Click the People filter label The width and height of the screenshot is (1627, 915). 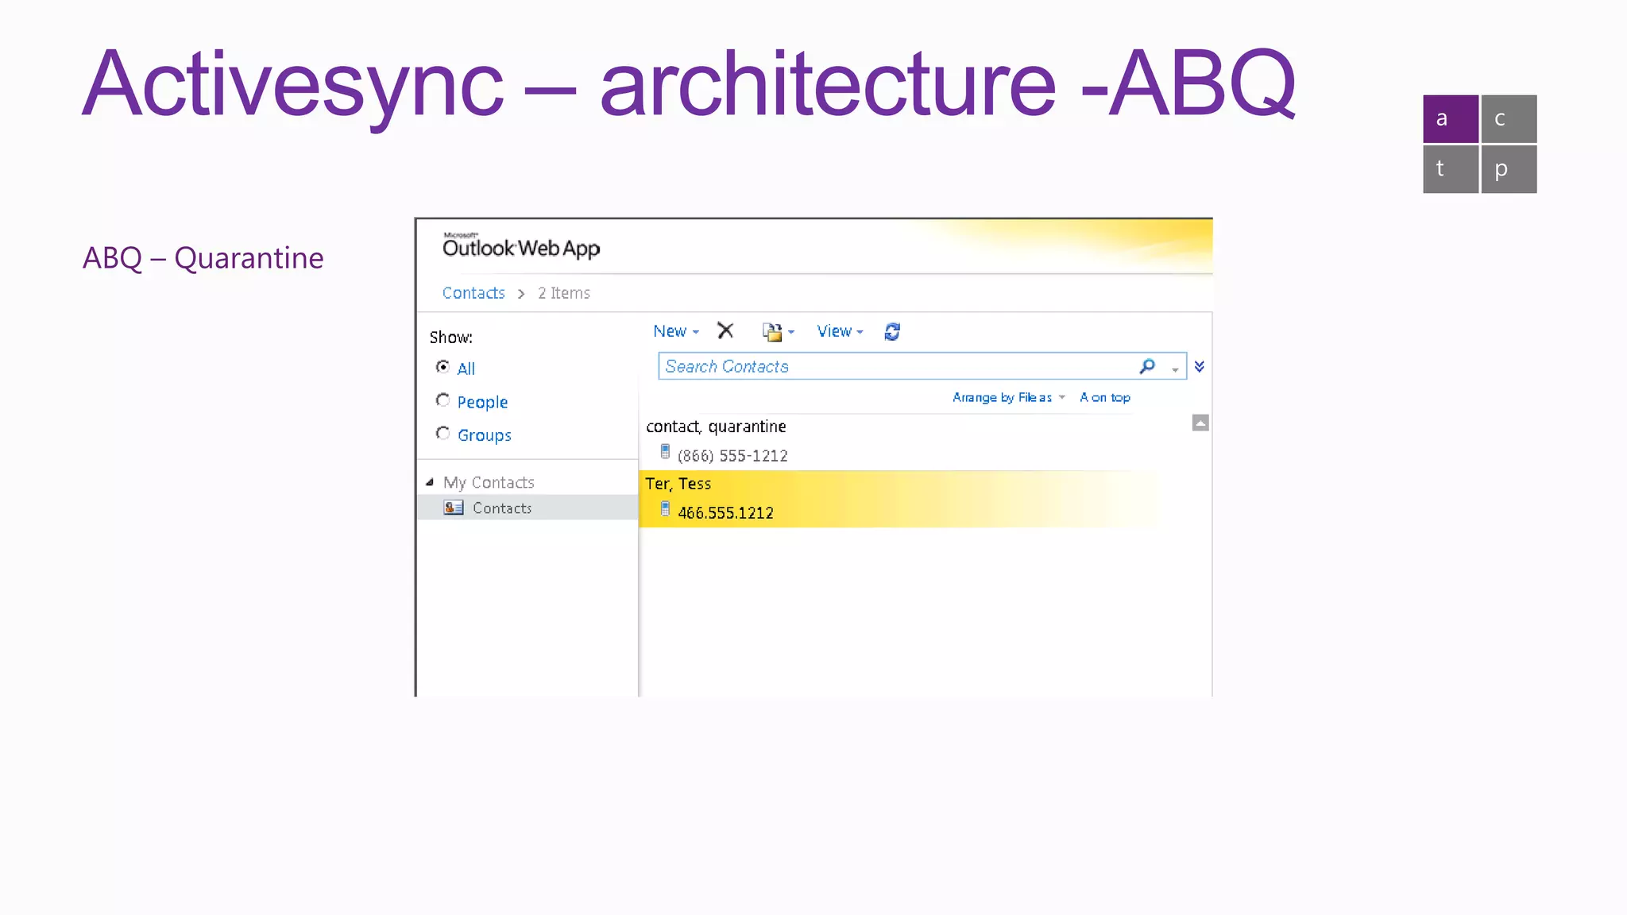click(x=482, y=402)
